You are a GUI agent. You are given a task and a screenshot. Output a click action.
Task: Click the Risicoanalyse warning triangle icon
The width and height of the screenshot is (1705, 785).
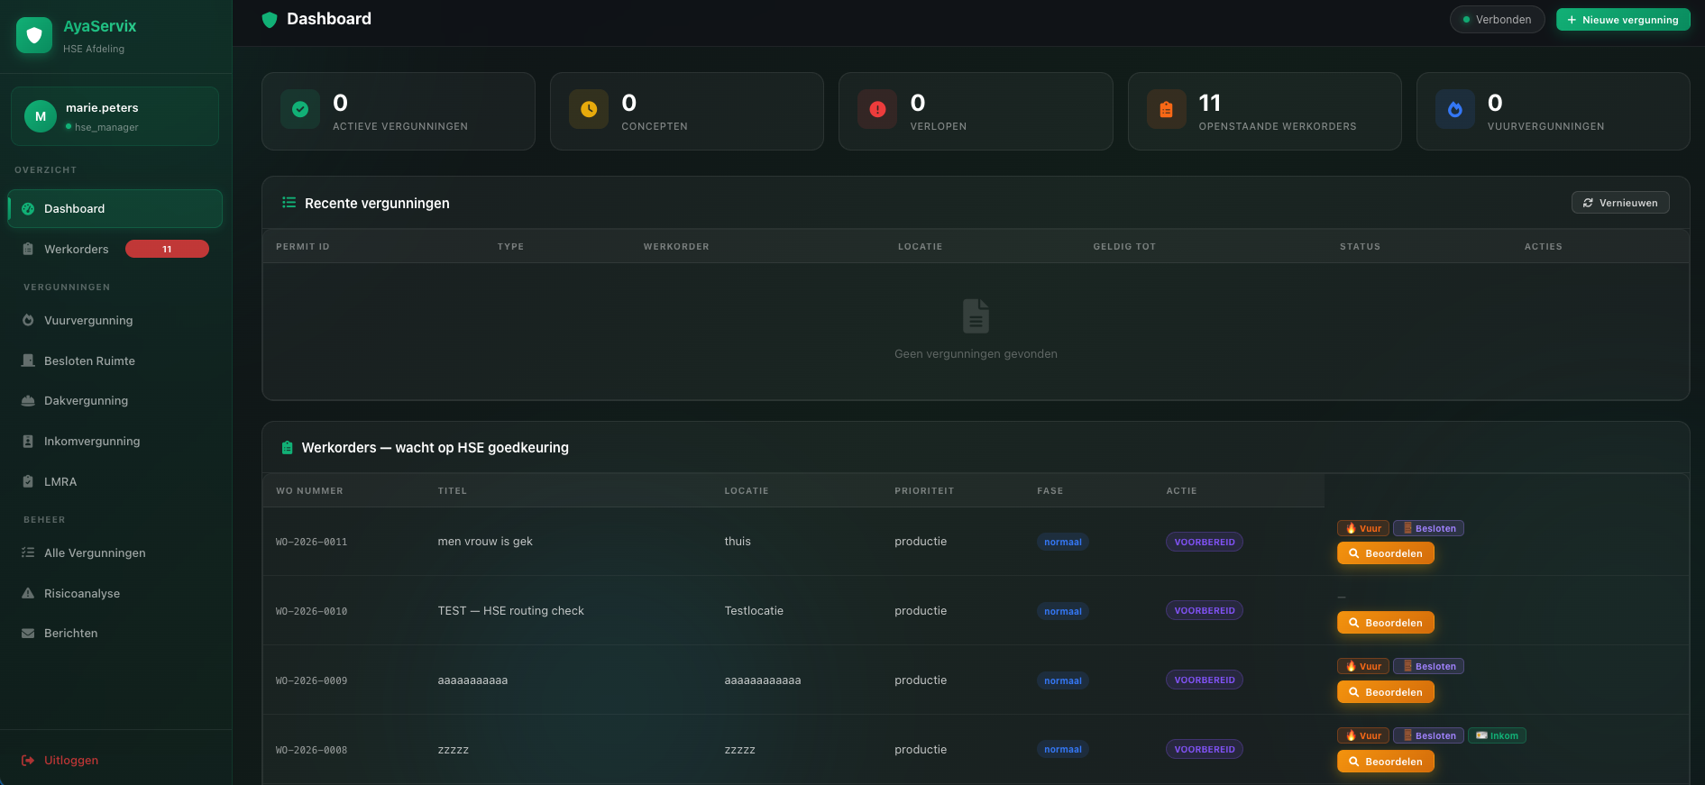28,594
